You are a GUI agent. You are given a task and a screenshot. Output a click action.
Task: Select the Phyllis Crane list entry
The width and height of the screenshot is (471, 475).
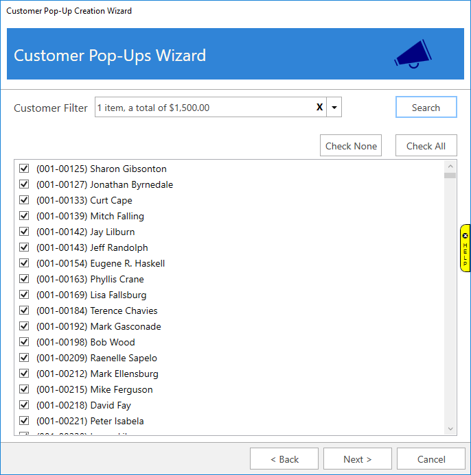point(90,279)
